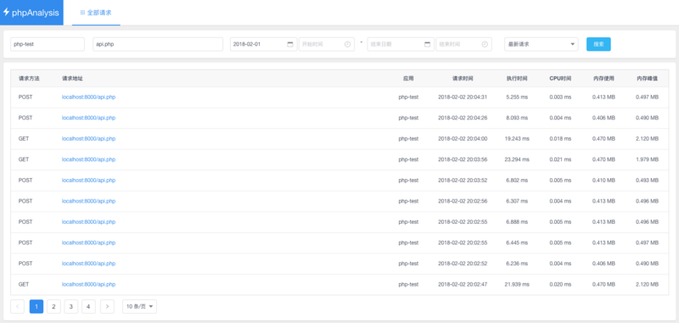
Task: Click the CPU时间 column header
Action: coord(560,79)
